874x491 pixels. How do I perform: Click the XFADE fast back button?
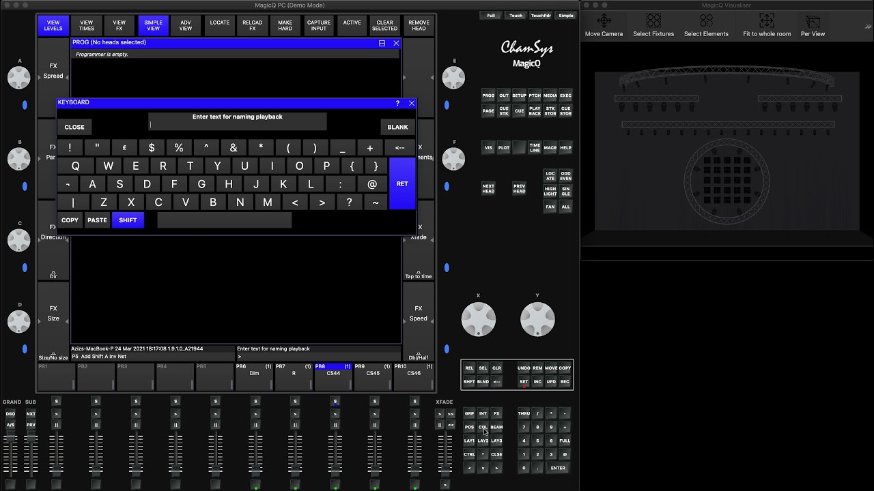451,425
